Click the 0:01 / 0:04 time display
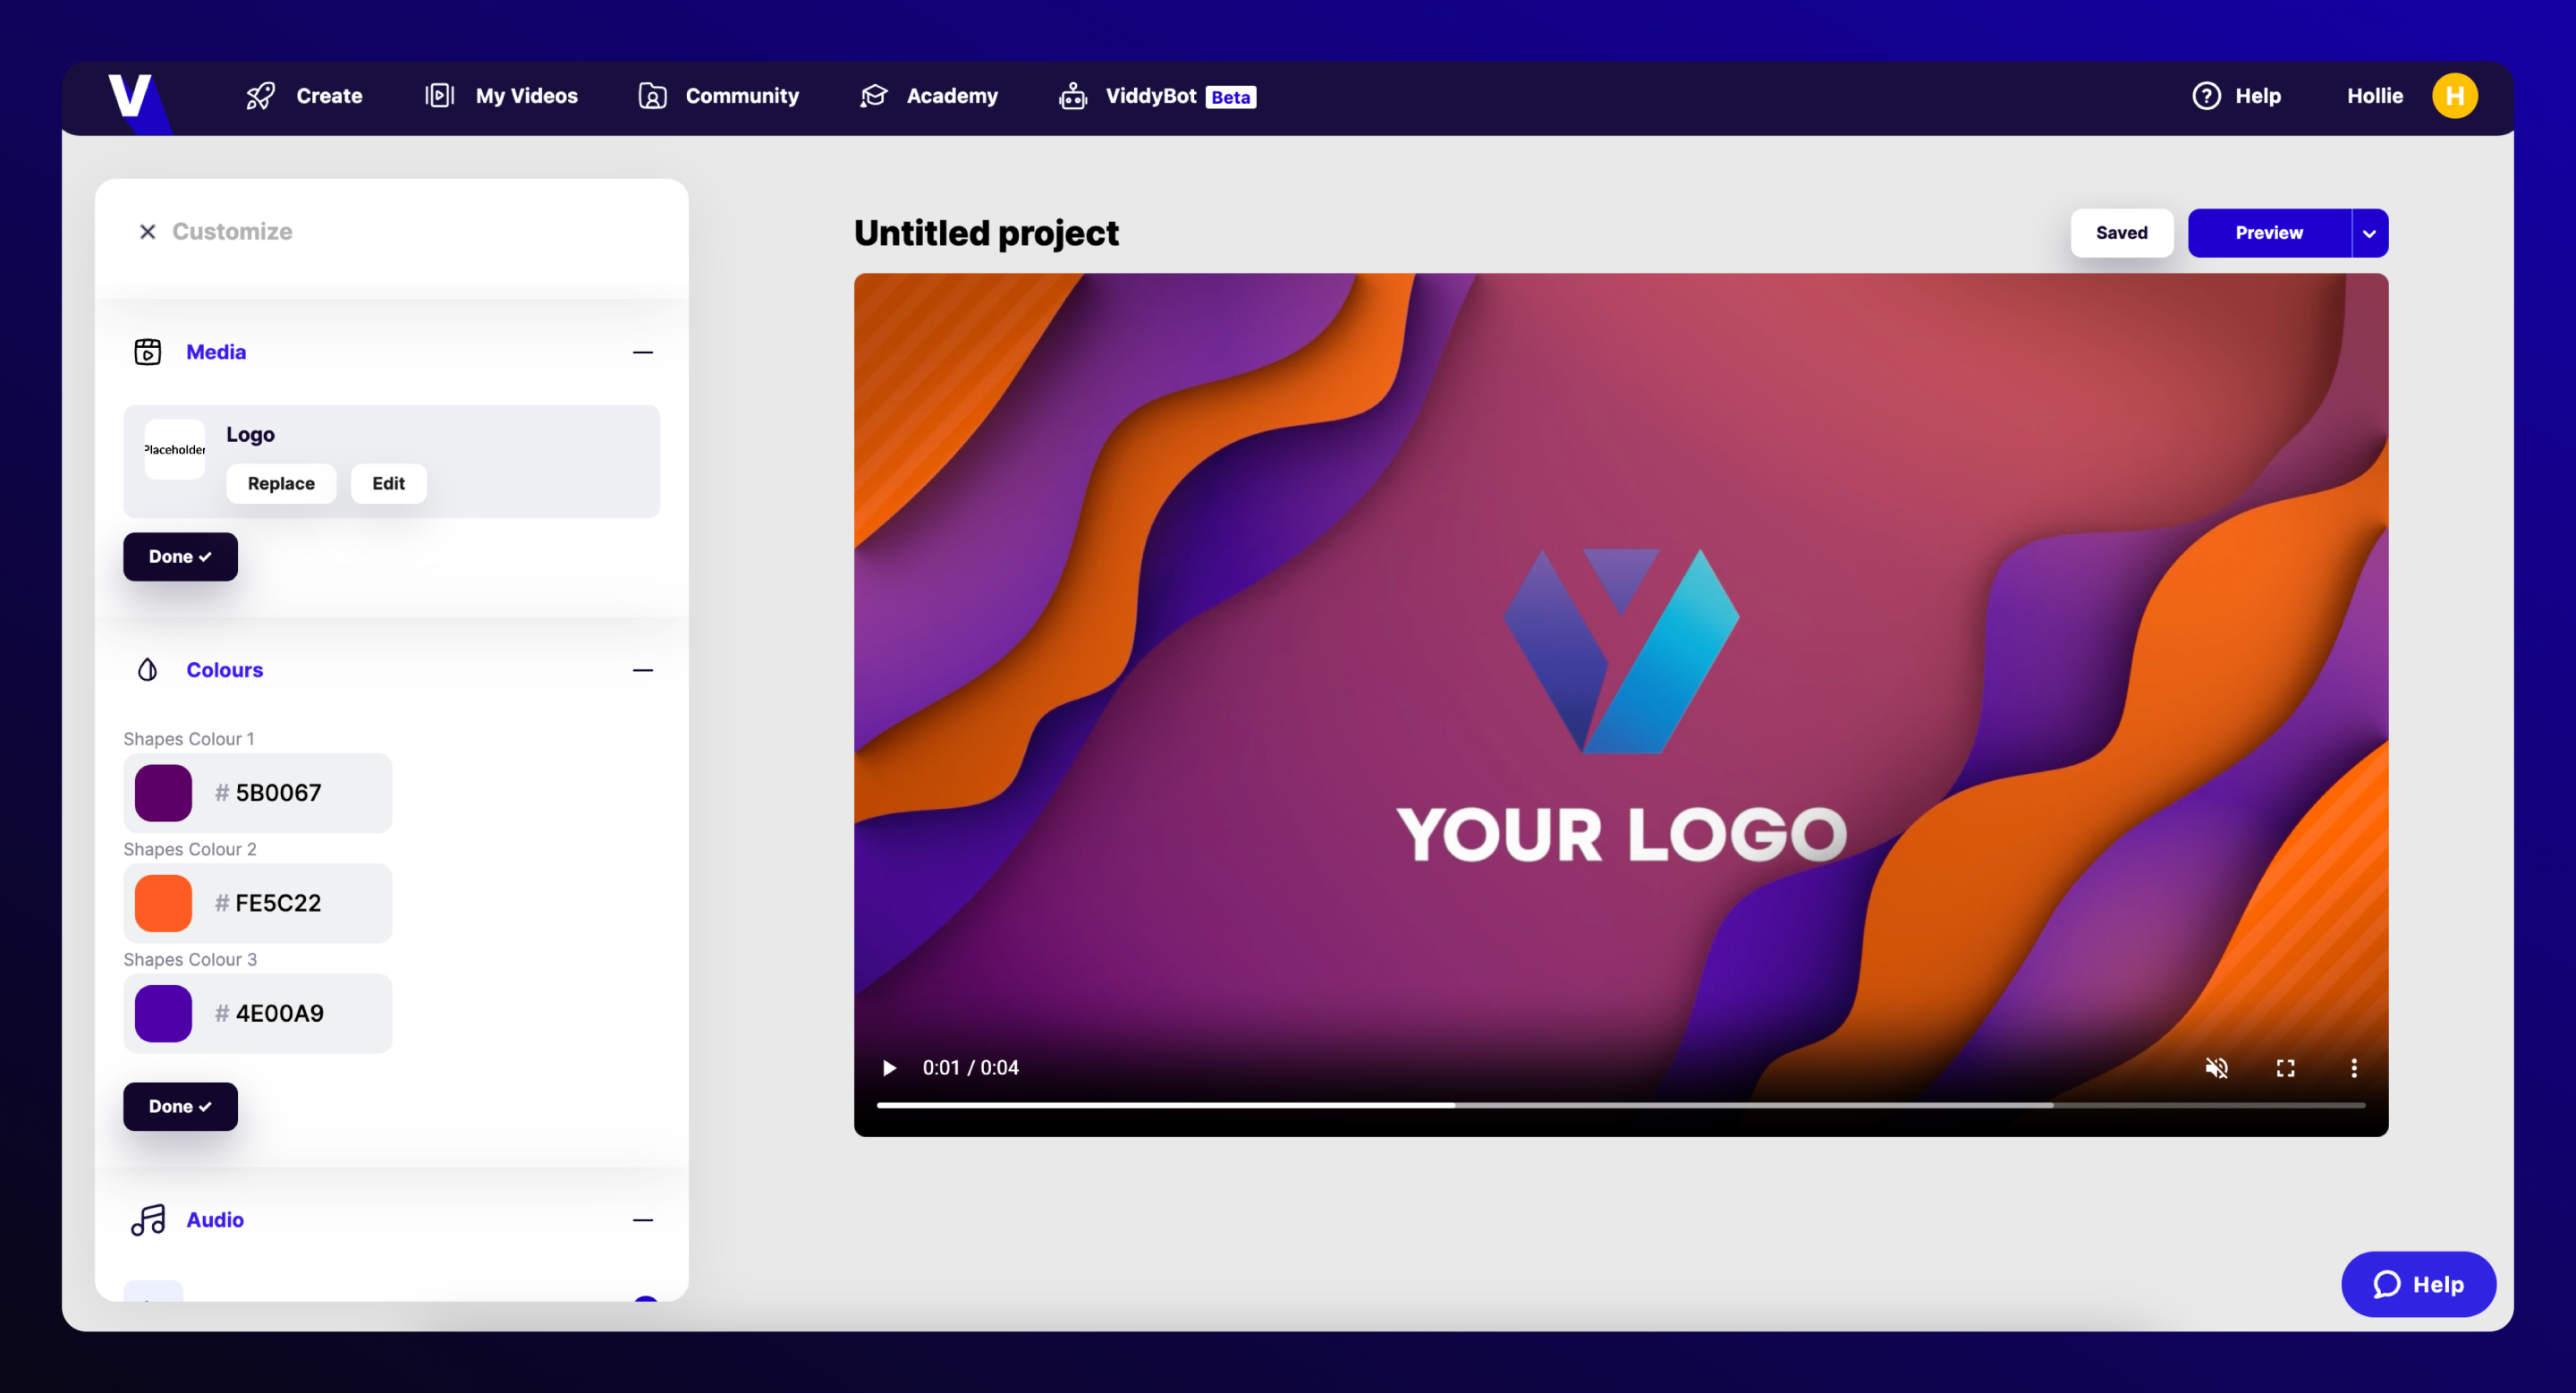This screenshot has width=2576, height=1393. pos(970,1068)
